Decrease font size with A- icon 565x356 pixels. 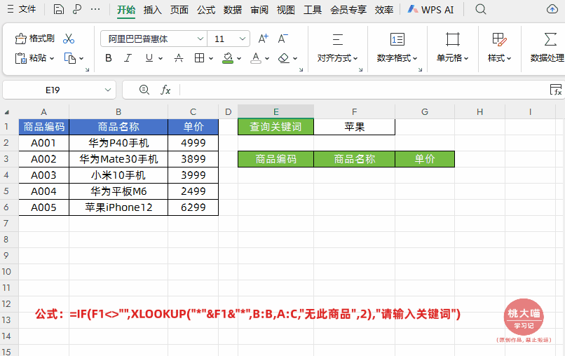[283, 39]
